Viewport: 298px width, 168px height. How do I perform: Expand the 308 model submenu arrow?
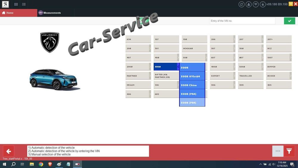click(x=263, y=48)
